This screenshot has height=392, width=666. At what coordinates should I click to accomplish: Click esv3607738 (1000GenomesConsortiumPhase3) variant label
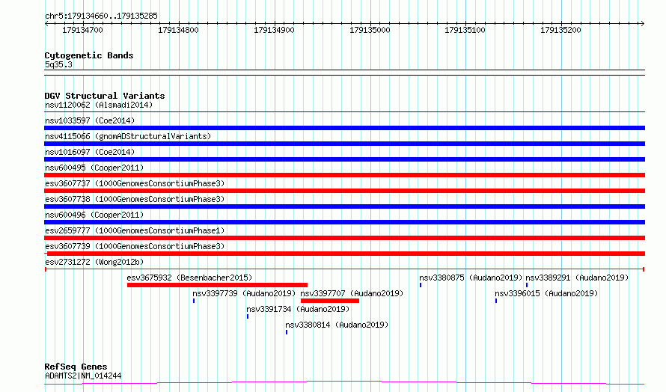(135, 199)
